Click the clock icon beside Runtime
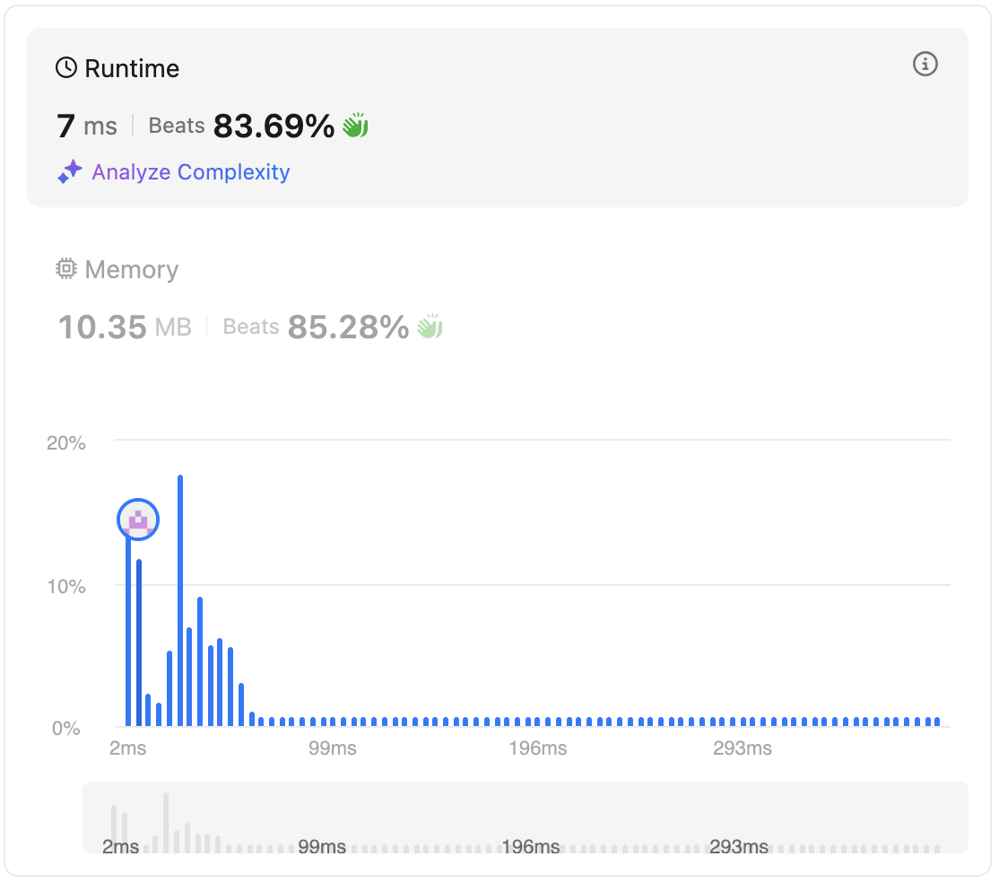This screenshot has width=999, height=883. (66, 68)
